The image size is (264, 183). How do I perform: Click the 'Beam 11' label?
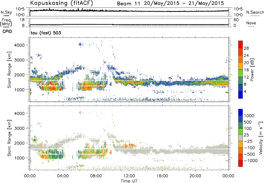coord(128,4)
